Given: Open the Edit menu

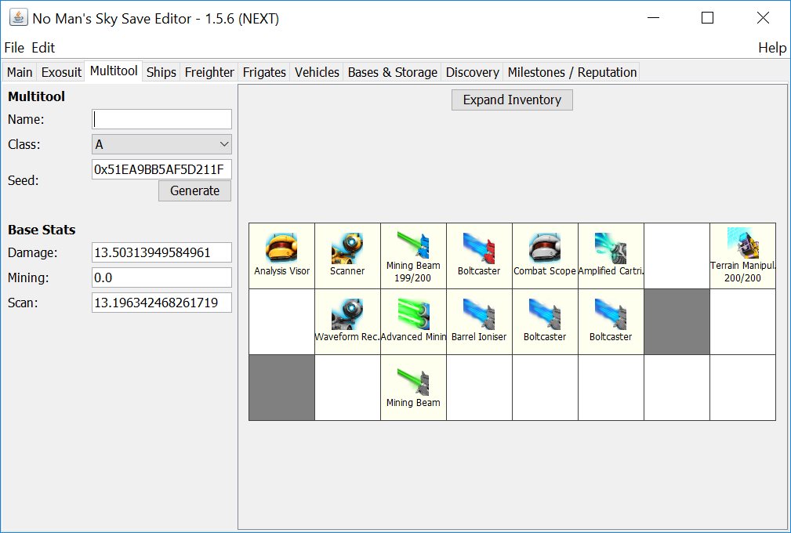Looking at the screenshot, I should tap(43, 48).
